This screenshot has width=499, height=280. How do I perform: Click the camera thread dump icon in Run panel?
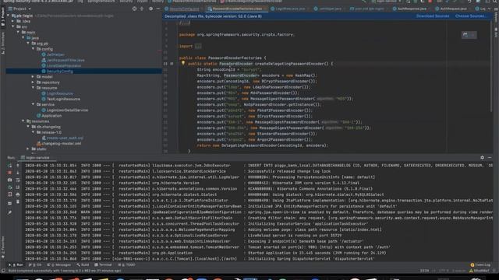(10, 180)
